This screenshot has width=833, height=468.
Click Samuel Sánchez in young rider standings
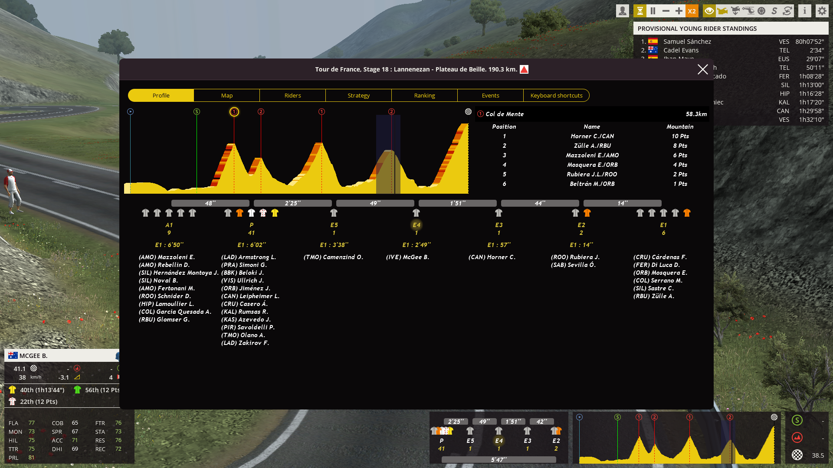687,42
